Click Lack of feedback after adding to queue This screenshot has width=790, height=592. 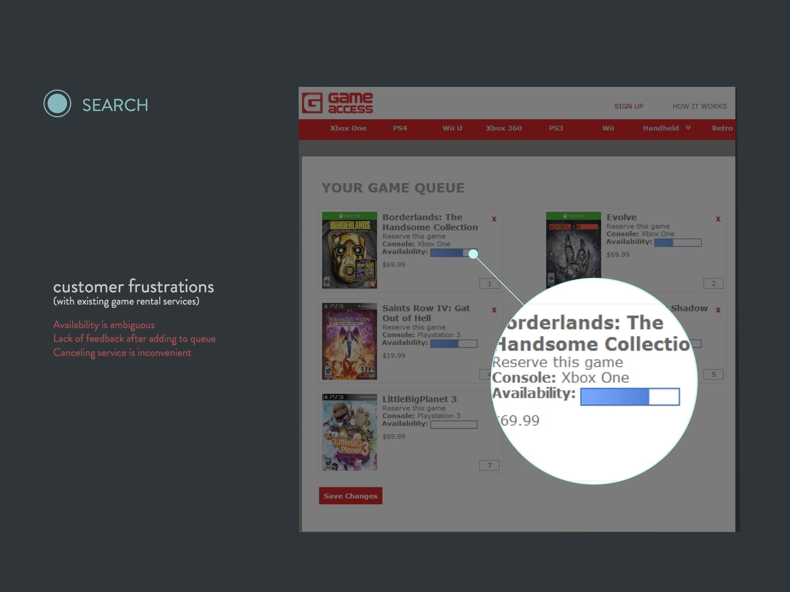(x=134, y=339)
